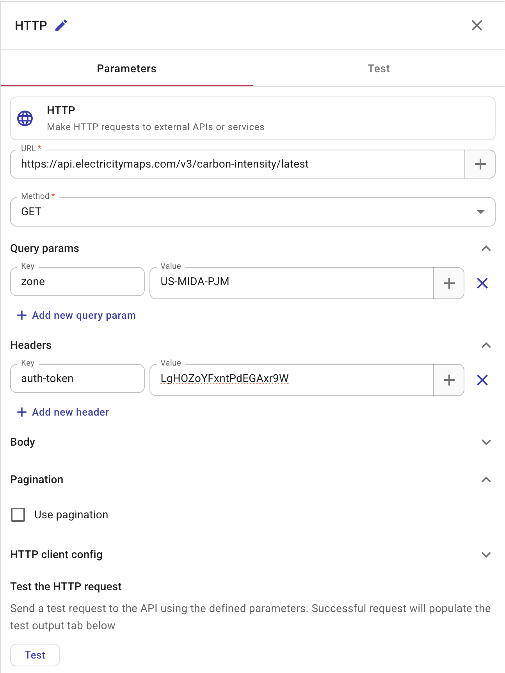Click the plus icon beside the URL field
This screenshot has width=505, height=673.
click(480, 164)
